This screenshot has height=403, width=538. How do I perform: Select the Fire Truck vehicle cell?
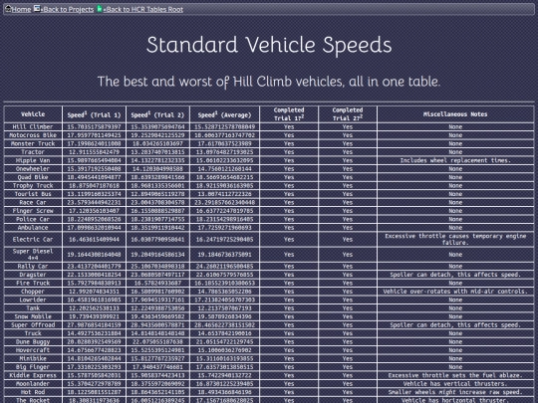pos(33,283)
